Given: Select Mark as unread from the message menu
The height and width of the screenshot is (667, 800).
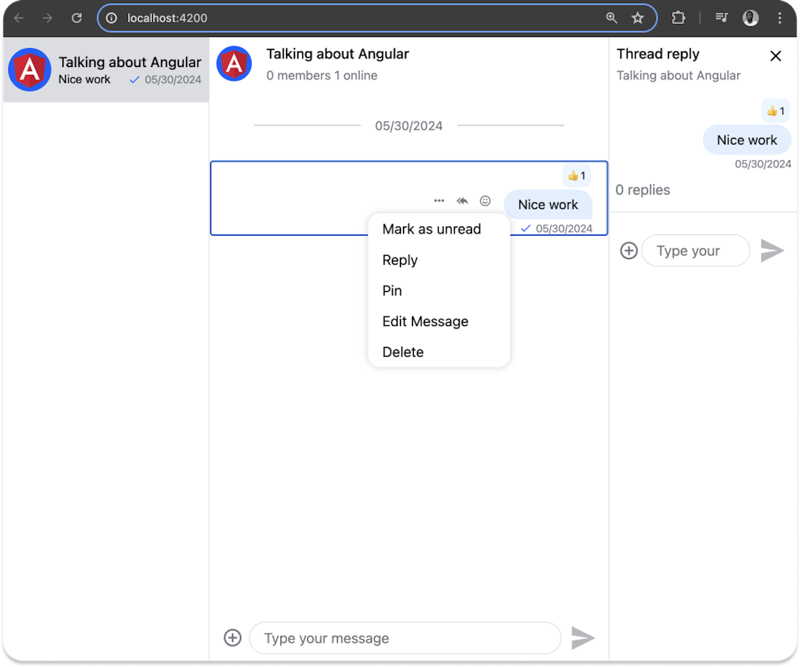Looking at the screenshot, I should (x=431, y=229).
